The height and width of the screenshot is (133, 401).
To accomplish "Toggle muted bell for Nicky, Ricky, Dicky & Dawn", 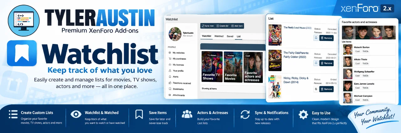I will coord(316,89).
